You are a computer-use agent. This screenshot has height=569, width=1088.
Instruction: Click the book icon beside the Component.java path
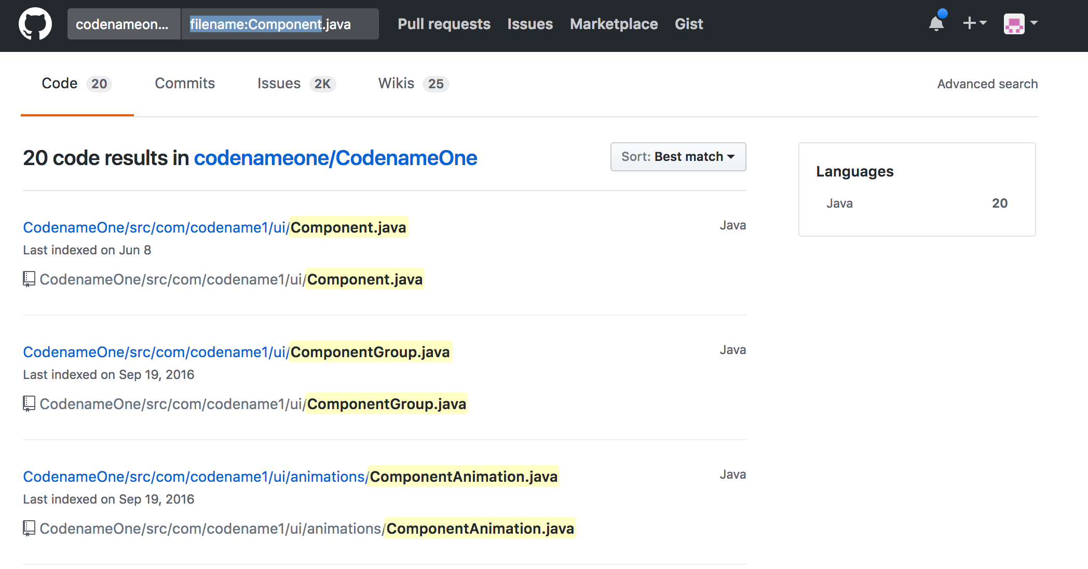point(29,279)
